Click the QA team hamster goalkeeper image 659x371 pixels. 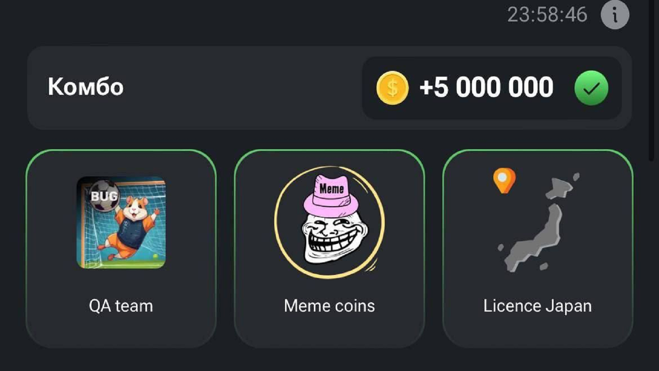pyautogui.click(x=121, y=223)
